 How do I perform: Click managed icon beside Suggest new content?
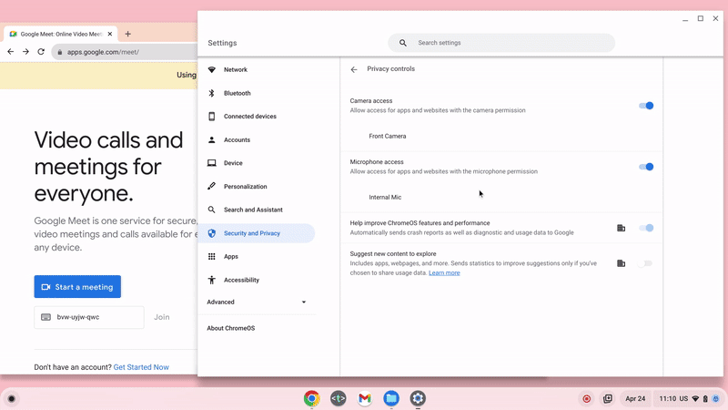pos(621,263)
